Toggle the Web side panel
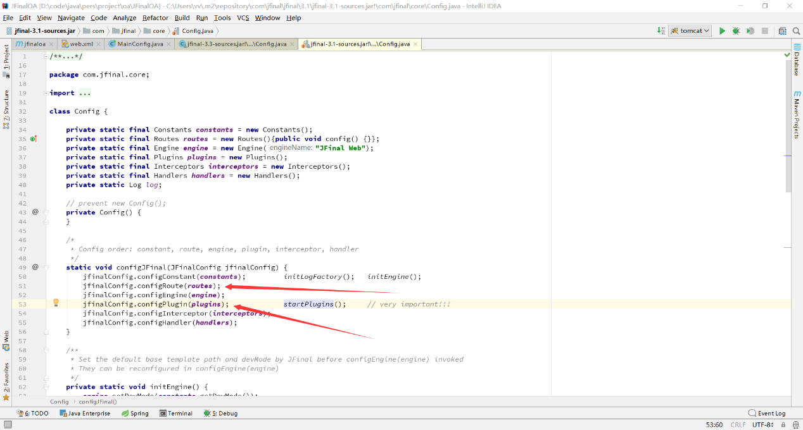 tap(6, 340)
